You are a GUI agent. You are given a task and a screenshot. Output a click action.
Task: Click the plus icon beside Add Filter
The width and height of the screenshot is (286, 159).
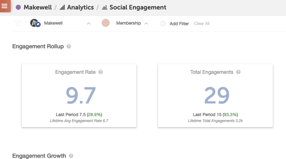163,24
